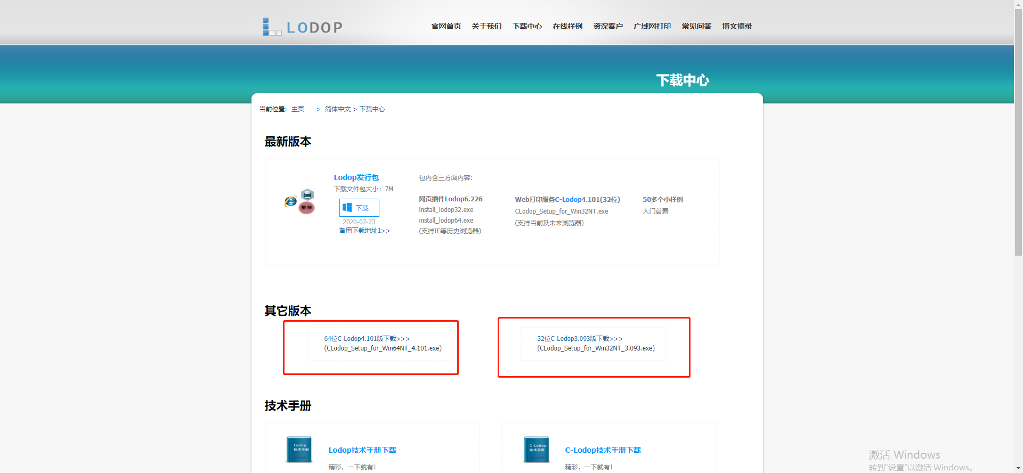Click the scrollbar up arrow
The image size is (1023, 473).
(x=1018, y=4)
